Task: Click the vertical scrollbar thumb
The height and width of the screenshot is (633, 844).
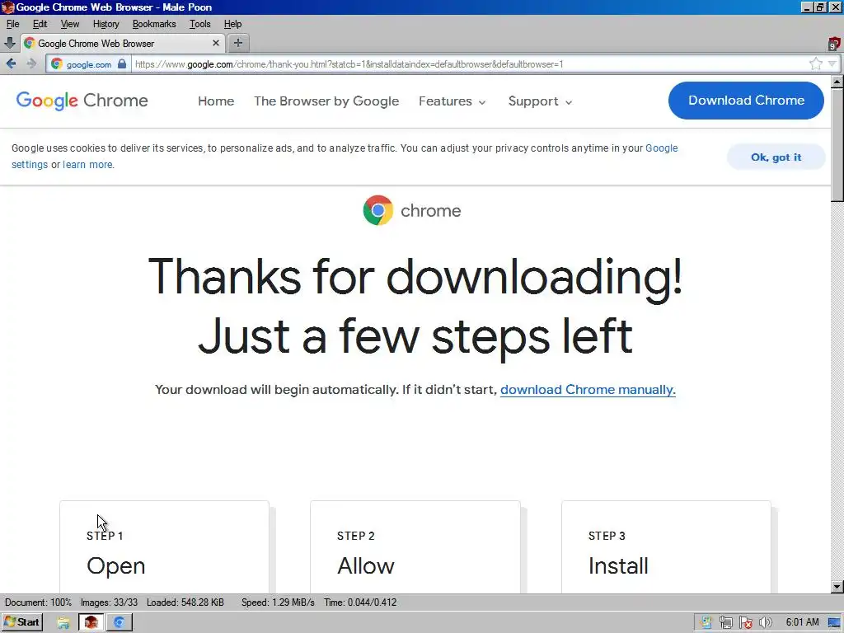Action: (x=837, y=145)
